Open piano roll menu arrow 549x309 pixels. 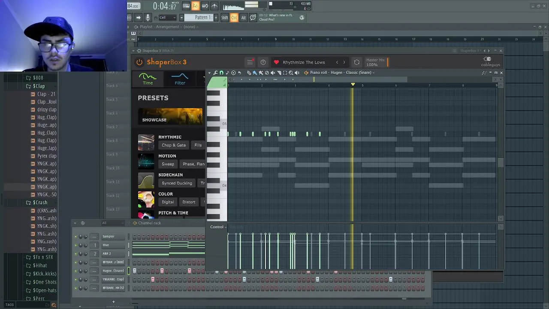coord(210,73)
